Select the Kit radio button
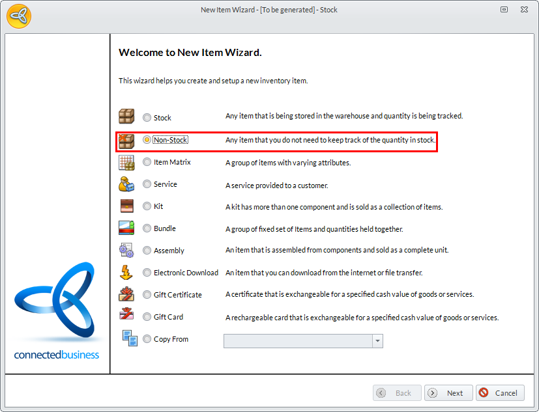Screen dimensions: 539x412 tap(147, 206)
